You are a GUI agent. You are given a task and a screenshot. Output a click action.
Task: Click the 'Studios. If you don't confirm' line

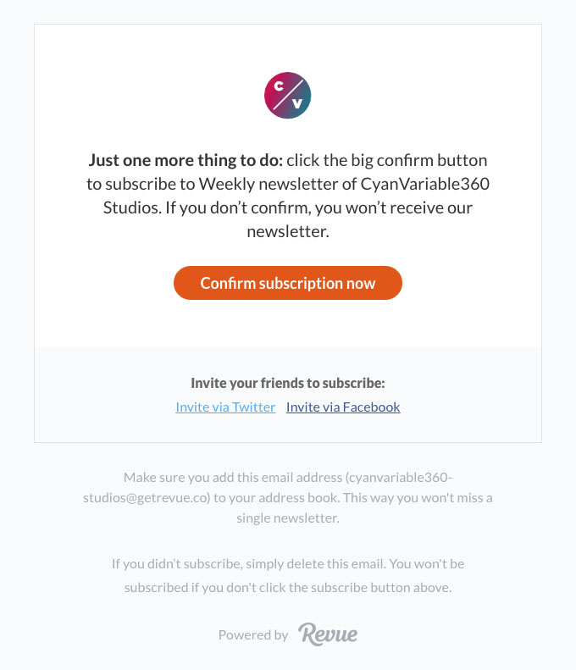[287, 208]
